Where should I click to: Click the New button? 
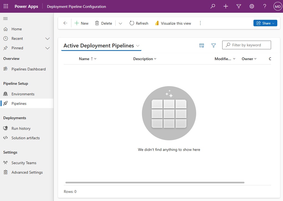pos(82,23)
